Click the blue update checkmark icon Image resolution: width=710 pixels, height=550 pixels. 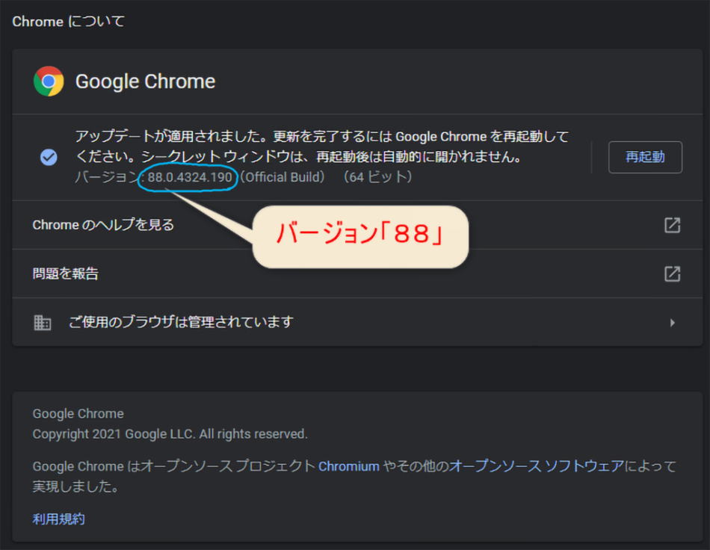49,157
